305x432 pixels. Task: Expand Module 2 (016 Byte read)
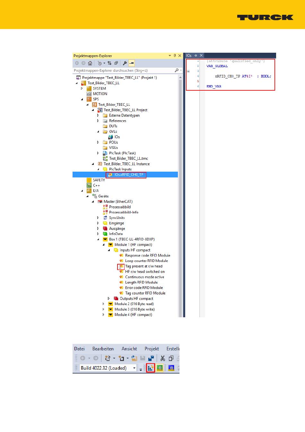click(103, 304)
